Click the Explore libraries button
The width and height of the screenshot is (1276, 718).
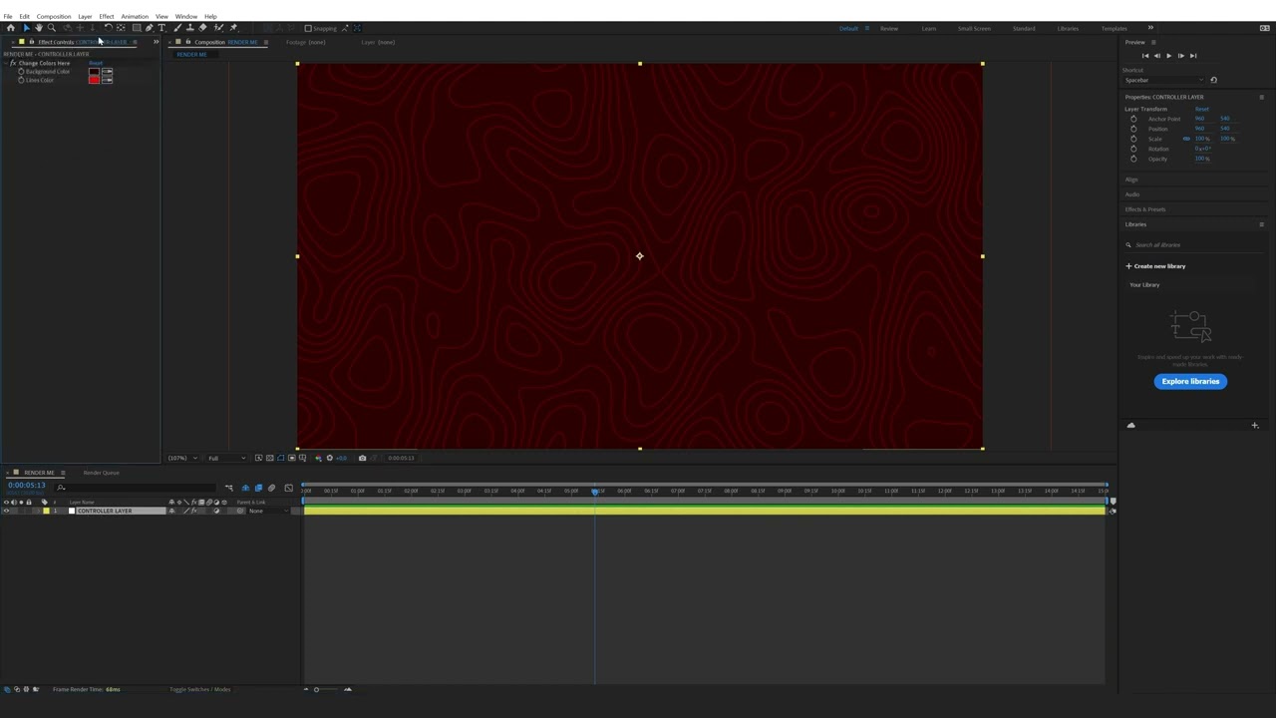pos(1190,381)
